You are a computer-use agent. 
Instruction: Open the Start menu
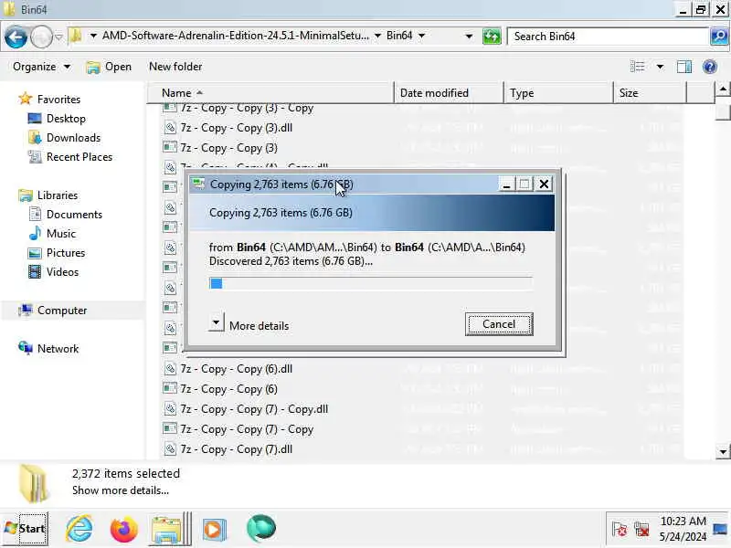point(26,529)
